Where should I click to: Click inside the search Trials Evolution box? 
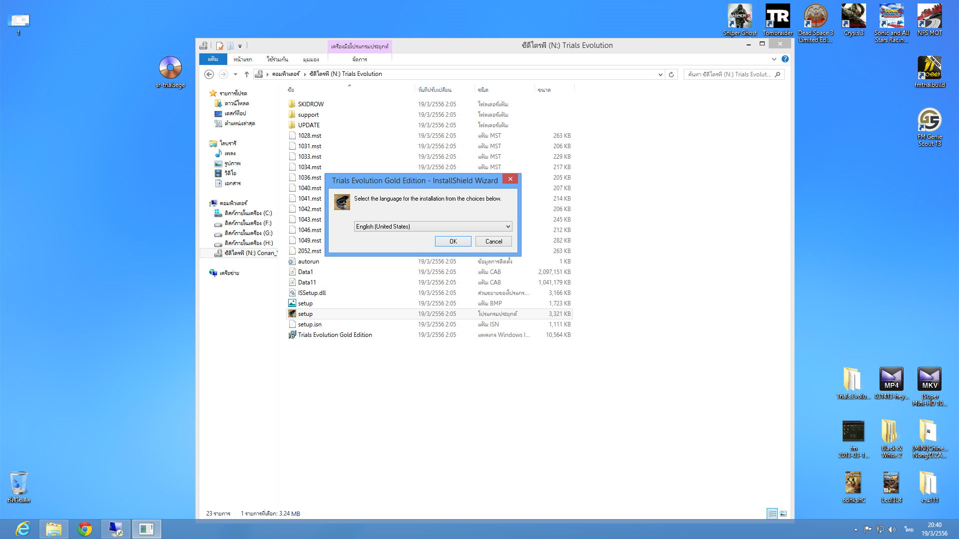pos(729,74)
